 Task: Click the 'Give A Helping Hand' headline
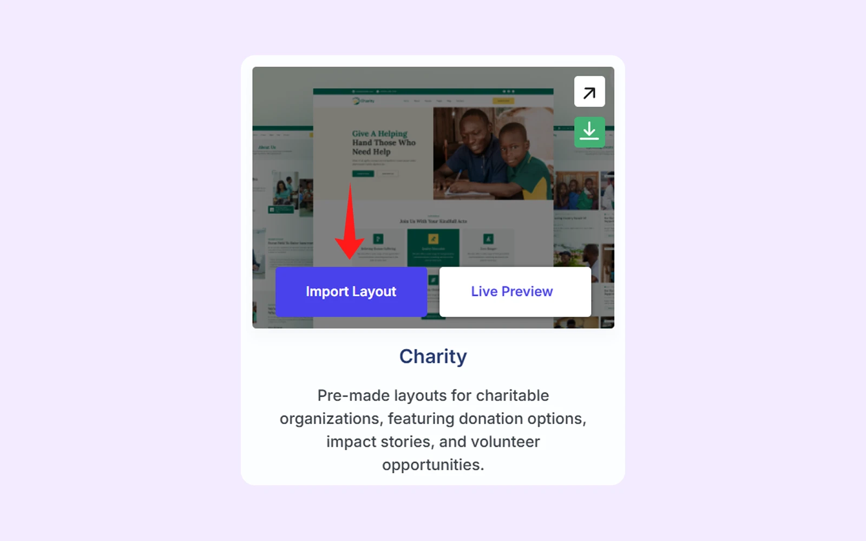point(384,142)
